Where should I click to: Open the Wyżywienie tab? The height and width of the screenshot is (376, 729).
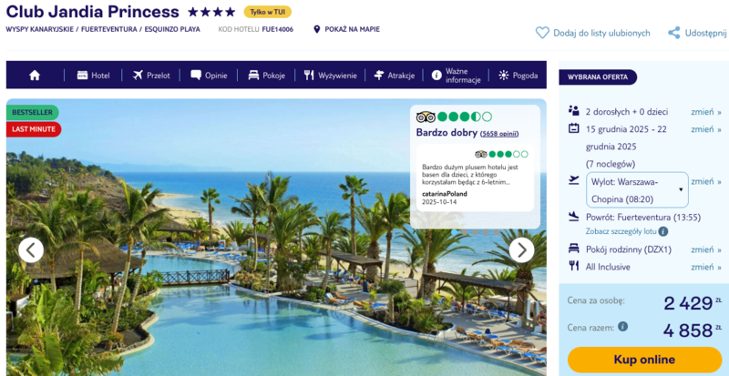click(331, 76)
